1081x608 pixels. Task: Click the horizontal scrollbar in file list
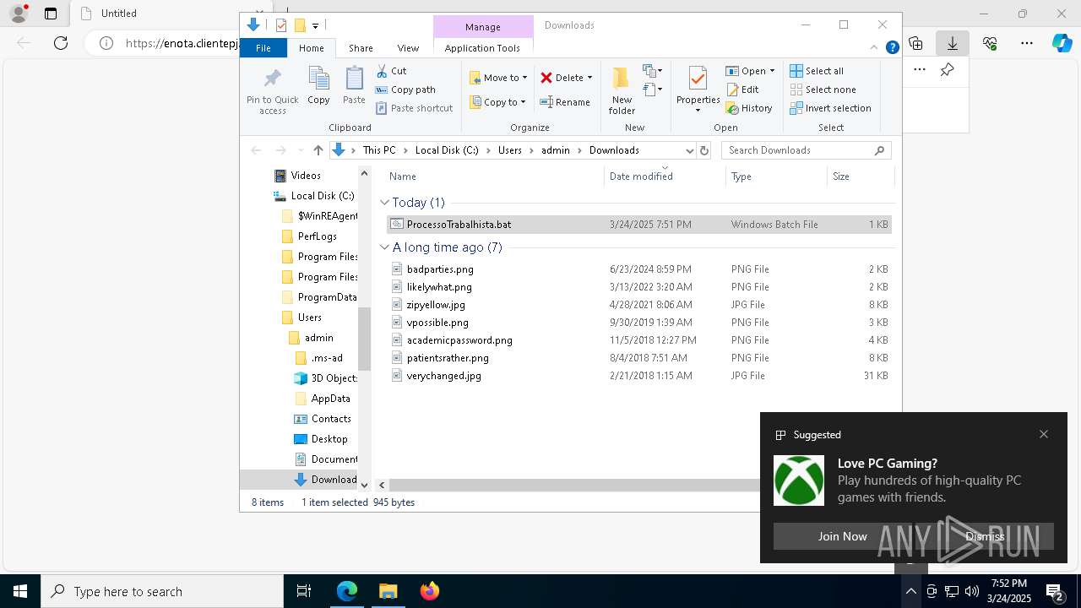point(574,486)
